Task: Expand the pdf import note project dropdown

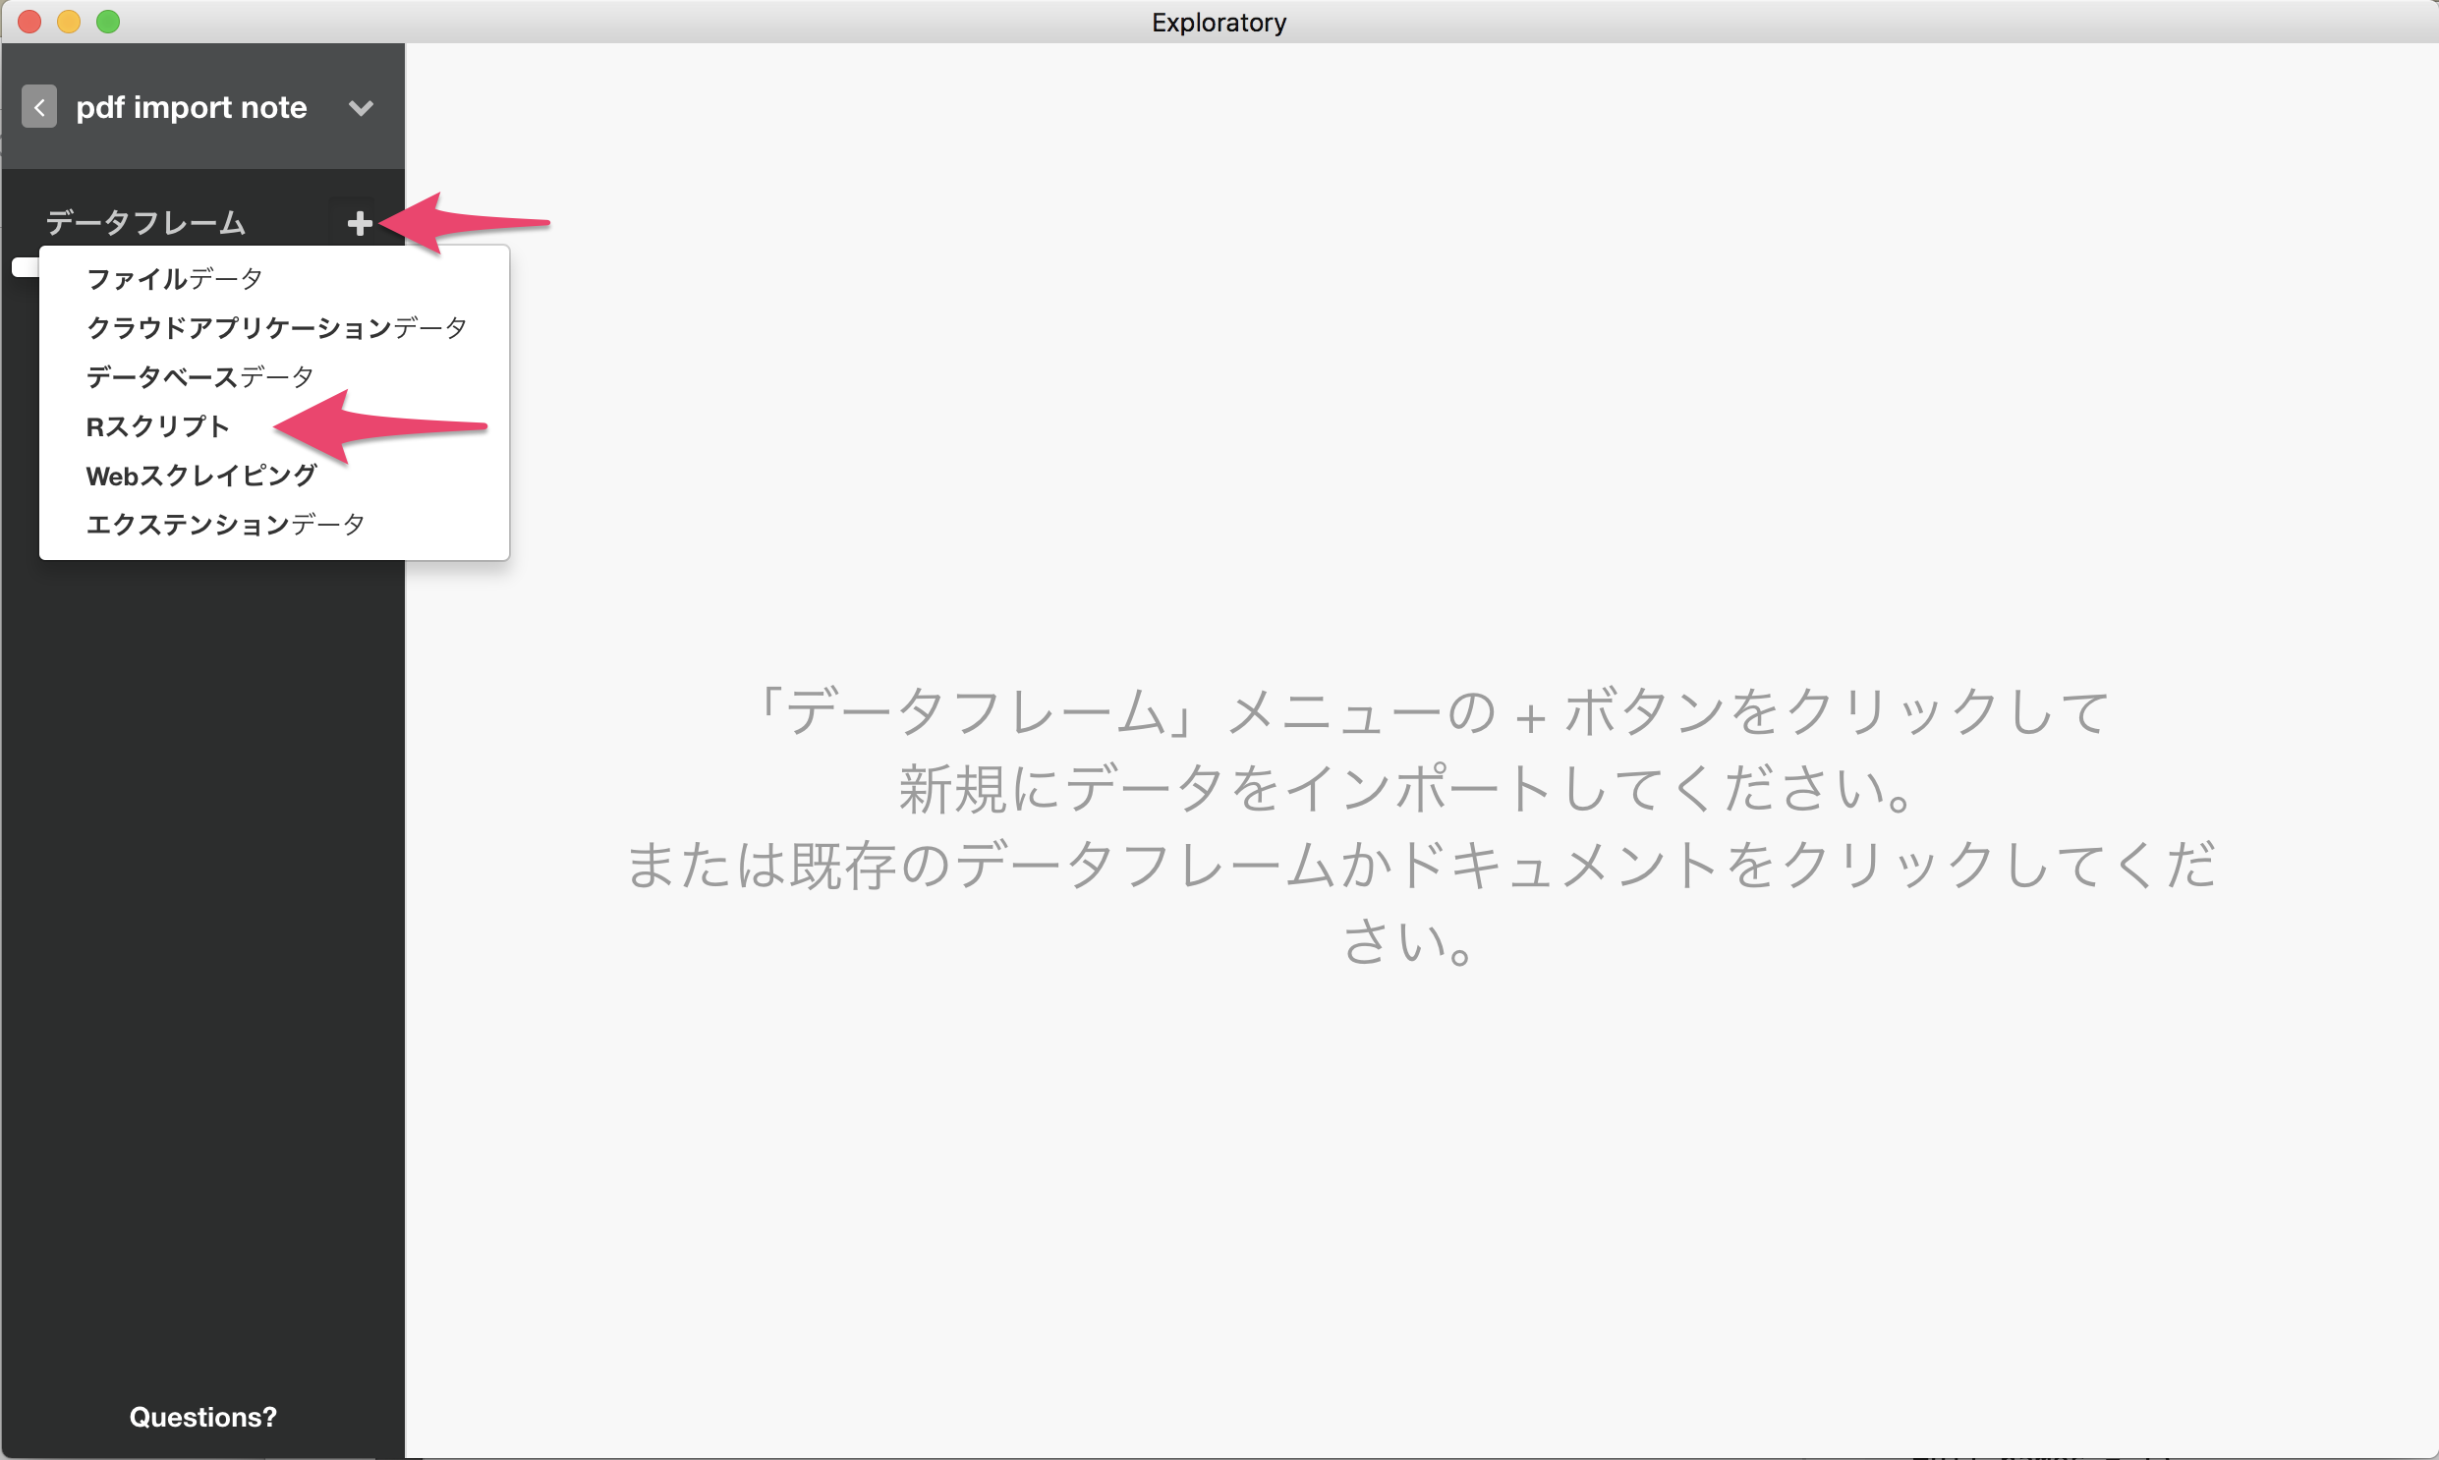Action: click(x=361, y=107)
